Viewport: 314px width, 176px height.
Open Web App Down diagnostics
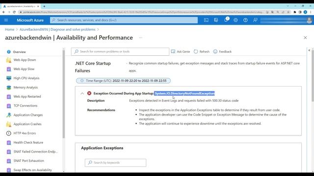25,60
